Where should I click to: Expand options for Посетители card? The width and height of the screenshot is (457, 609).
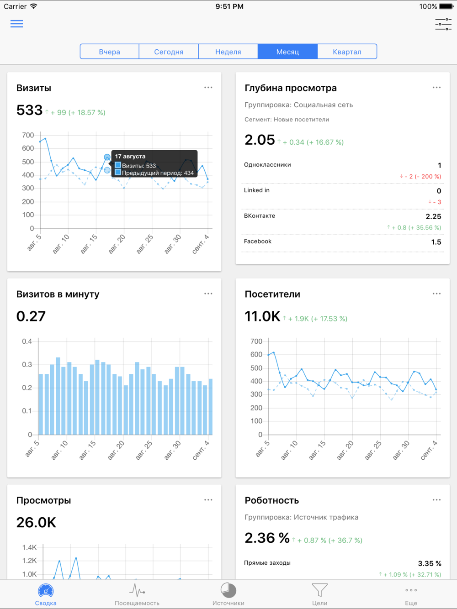pos(437,294)
